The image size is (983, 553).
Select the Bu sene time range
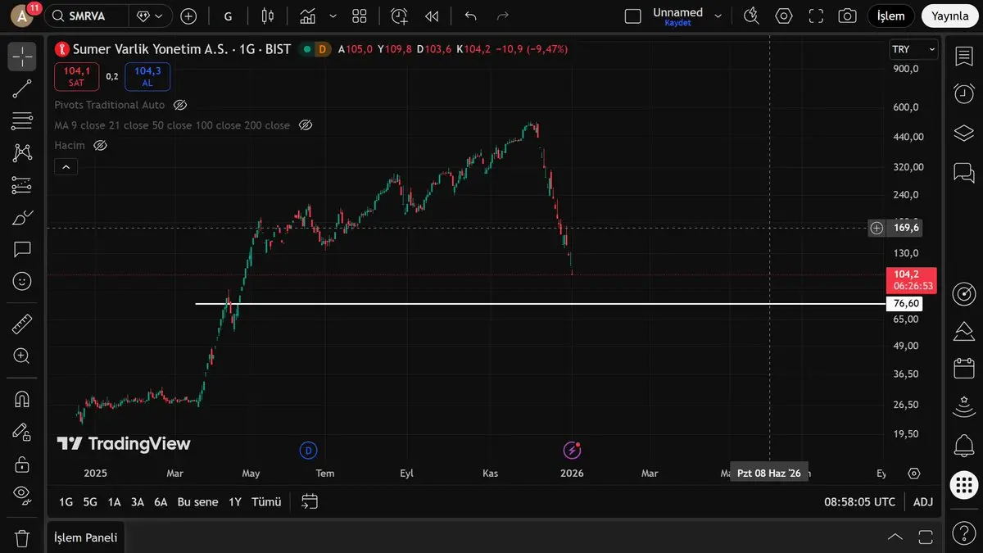[x=197, y=501]
